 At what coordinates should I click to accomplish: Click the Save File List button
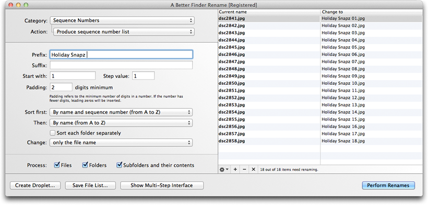pos(90,185)
